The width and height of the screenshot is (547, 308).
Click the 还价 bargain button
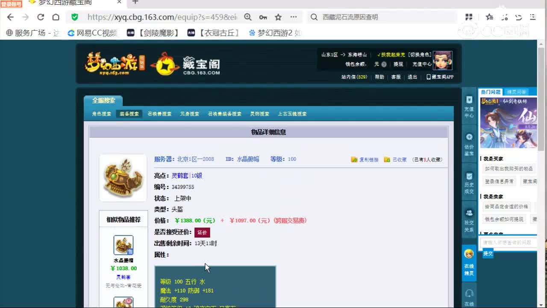pyautogui.click(x=202, y=232)
